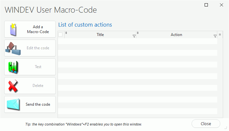The image size is (229, 131).
Task: Open the Action column filter funnel
Action: point(215,36)
